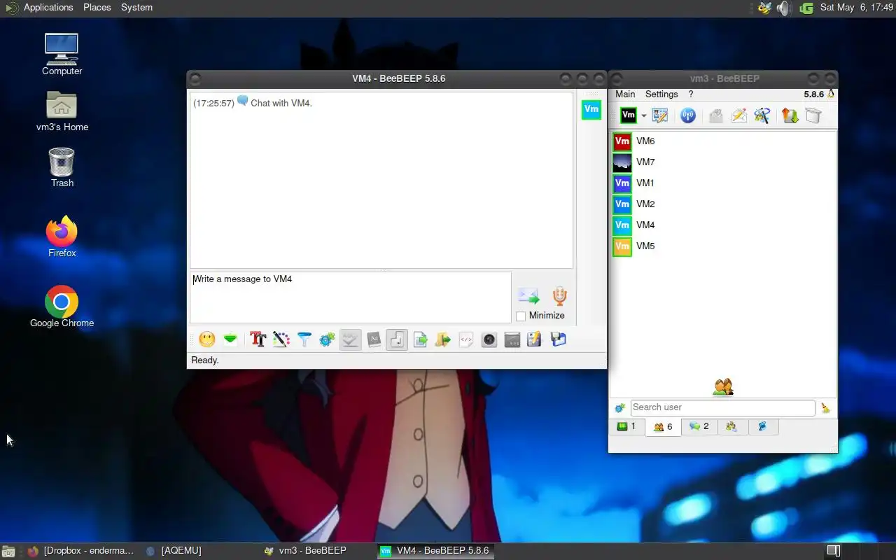
Task: Open the Main menu in vm3 window
Action: pos(625,94)
